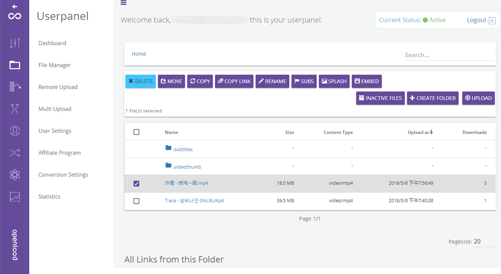
Task: Open File Manager menu item
Action: pyautogui.click(x=54, y=65)
